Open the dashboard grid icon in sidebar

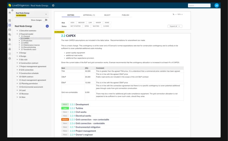[x=10, y=20]
